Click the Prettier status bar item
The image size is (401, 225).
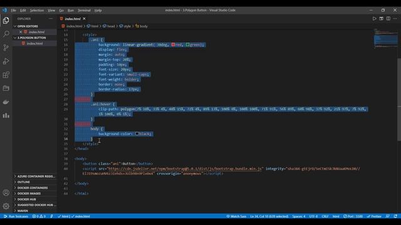(374, 216)
